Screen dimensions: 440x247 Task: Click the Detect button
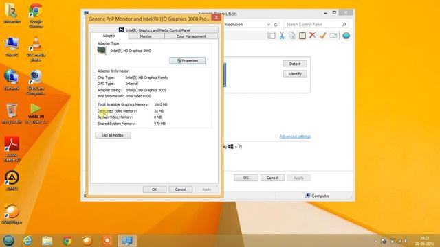[295, 64]
